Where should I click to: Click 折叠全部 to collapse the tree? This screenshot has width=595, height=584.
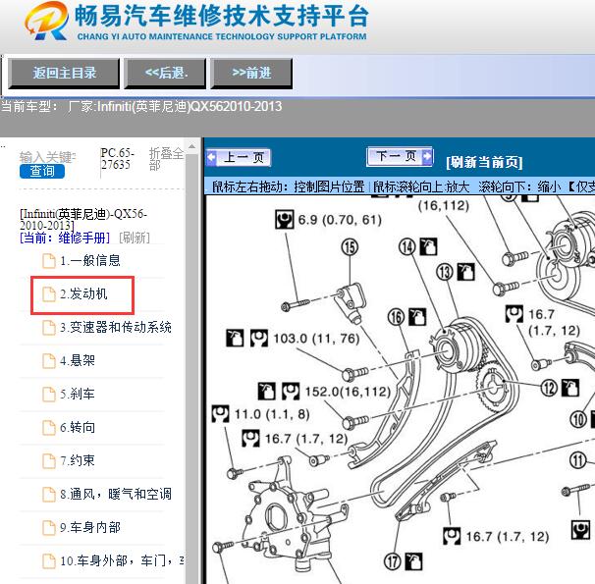click(166, 159)
